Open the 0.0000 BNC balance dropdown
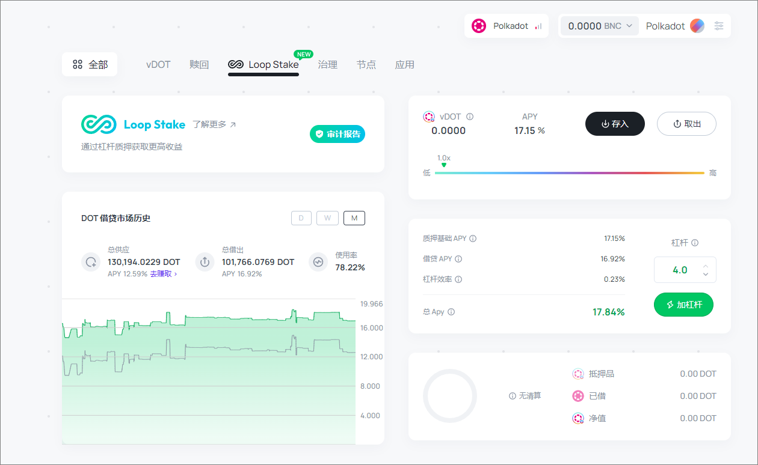Viewport: 758px width, 465px height. click(600, 26)
